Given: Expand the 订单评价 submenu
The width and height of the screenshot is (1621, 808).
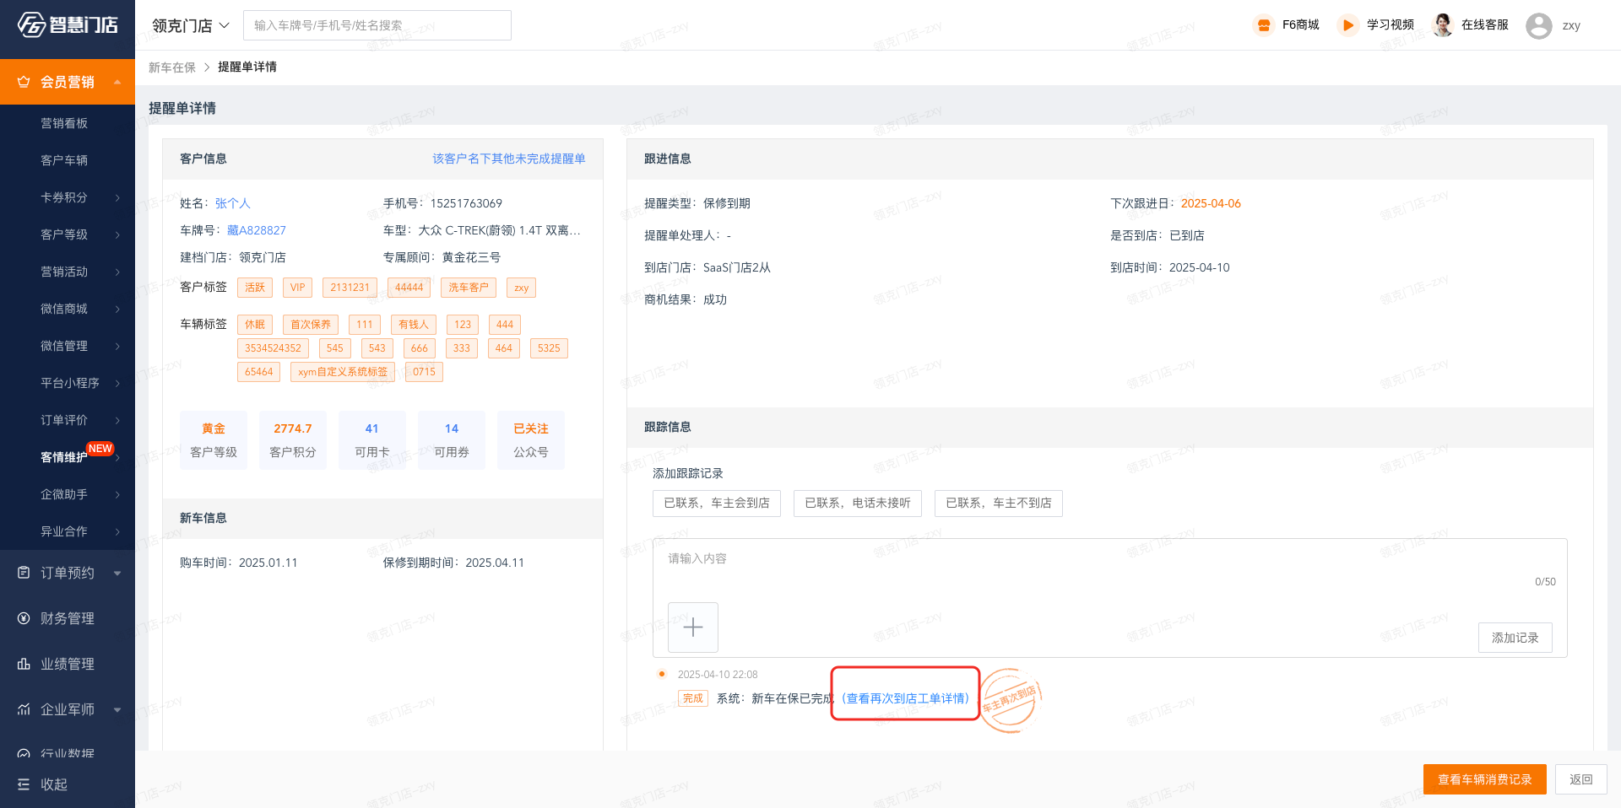Looking at the screenshot, I should pyautogui.click(x=117, y=420).
